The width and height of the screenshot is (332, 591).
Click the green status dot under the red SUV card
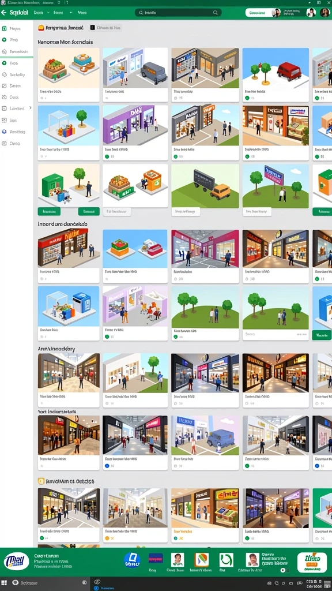[x=247, y=98]
